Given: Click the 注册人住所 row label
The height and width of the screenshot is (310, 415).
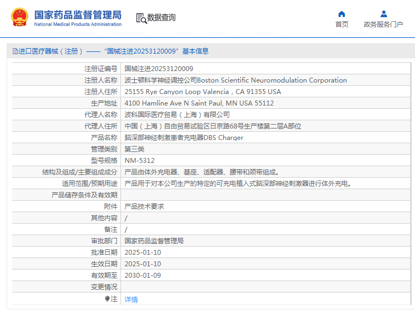Looking at the screenshot, I should click(x=101, y=92).
